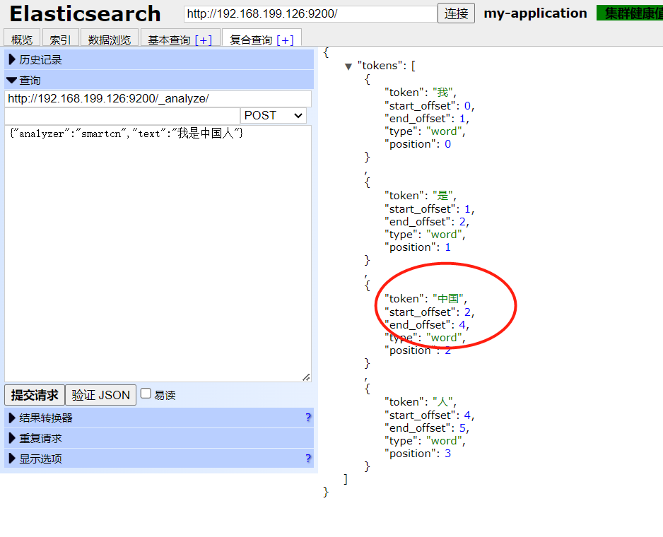This screenshot has width=663, height=537.
Task: Click position value 3 in results
Action: pyautogui.click(x=448, y=454)
